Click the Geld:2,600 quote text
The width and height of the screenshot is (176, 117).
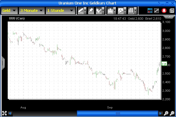[135, 19]
